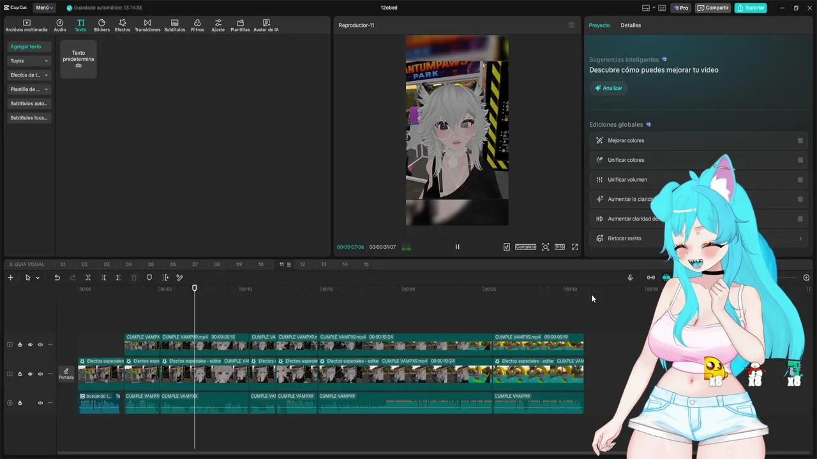This screenshot has height=459, width=817.
Task: Delete the selected clip with trash icon
Action: 133,277
